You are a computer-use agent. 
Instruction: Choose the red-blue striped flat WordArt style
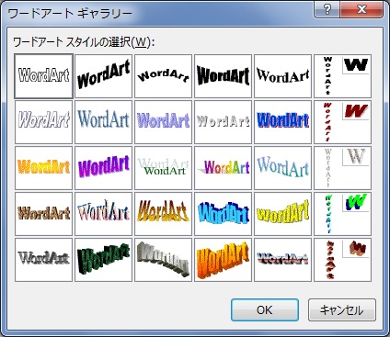(282, 260)
